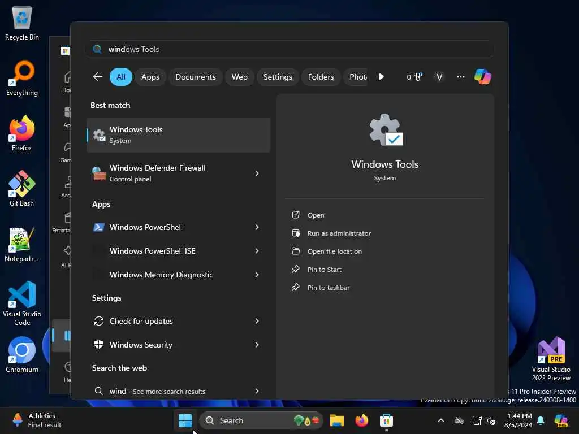579x434 pixels.
Task: Expand Windows Memory Diagnostic chevron
Action: 257,275
